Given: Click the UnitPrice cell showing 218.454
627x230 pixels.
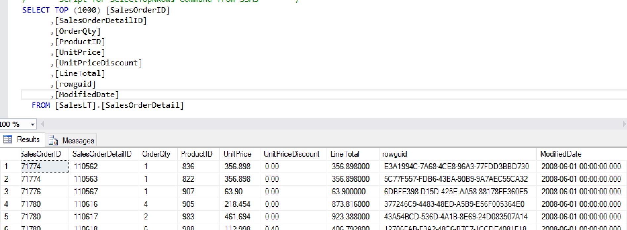Looking at the screenshot, I should pos(240,204).
